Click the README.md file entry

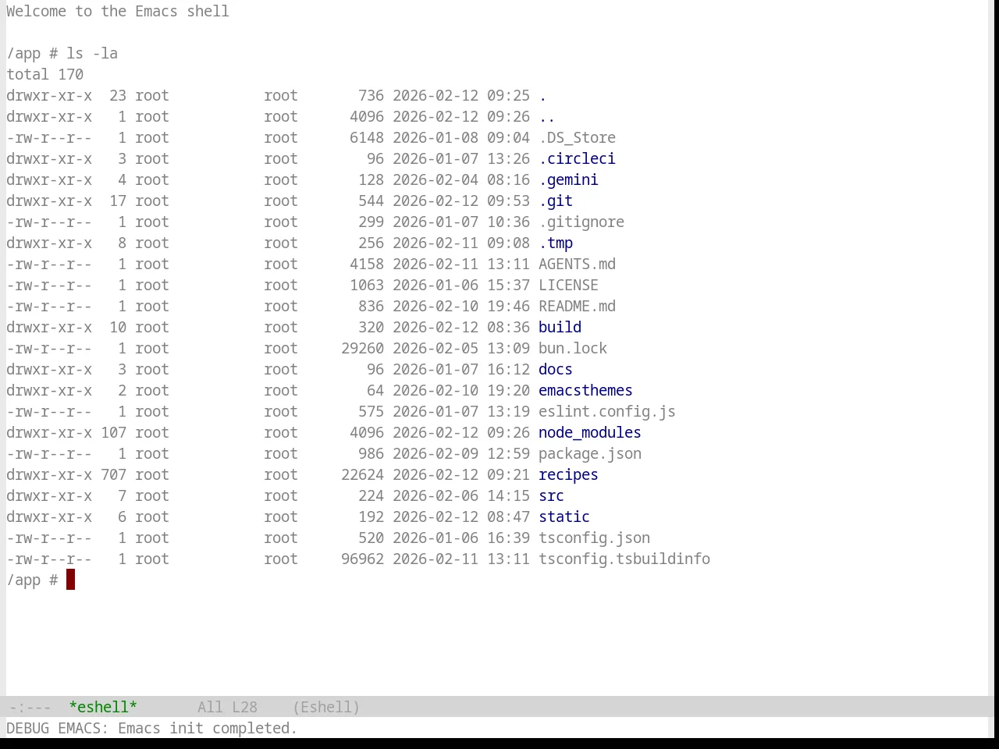pyautogui.click(x=577, y=306)
